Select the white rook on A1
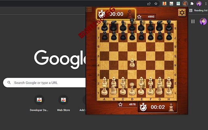 click(104, 90)
